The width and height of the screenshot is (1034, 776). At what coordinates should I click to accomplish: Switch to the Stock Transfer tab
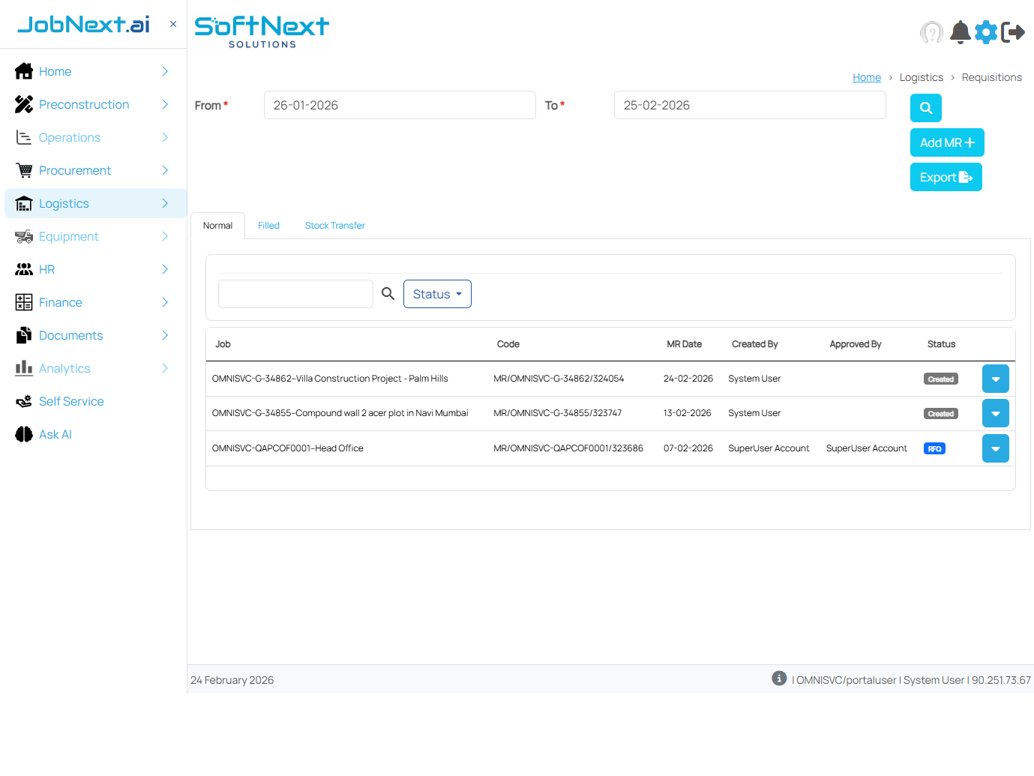tap(334, 225)
